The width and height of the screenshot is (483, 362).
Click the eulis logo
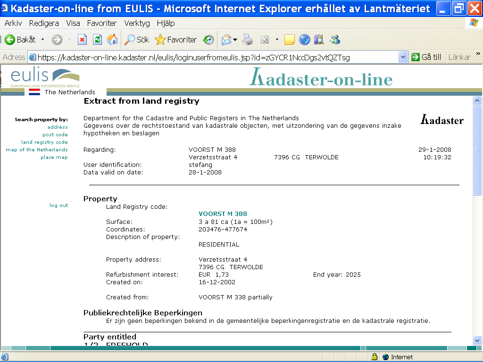45,77
